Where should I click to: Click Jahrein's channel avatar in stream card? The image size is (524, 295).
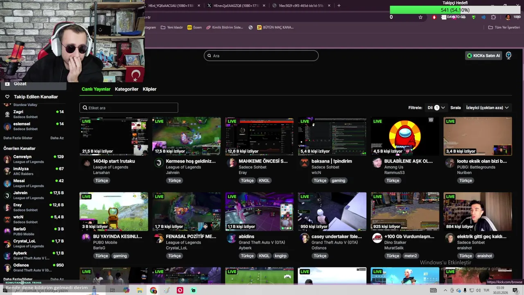tap(159, 163)
